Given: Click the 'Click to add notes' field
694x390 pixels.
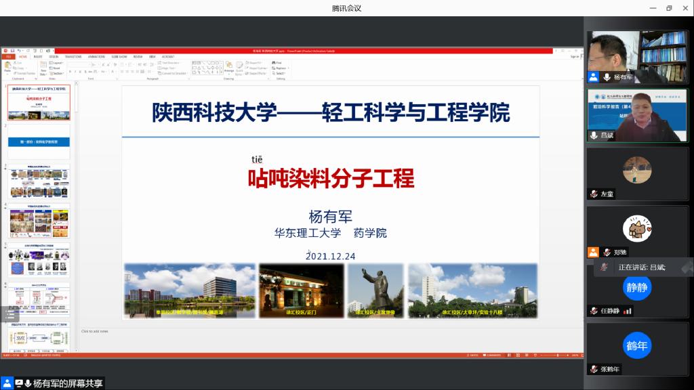Looking at the screenshot, I should (x=95, y=331).
